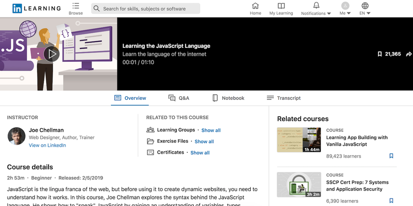Click the Released: 2/5/2019 text
Image resolution: width=413 pixels, height=206 pixels.
click(81, 178)
